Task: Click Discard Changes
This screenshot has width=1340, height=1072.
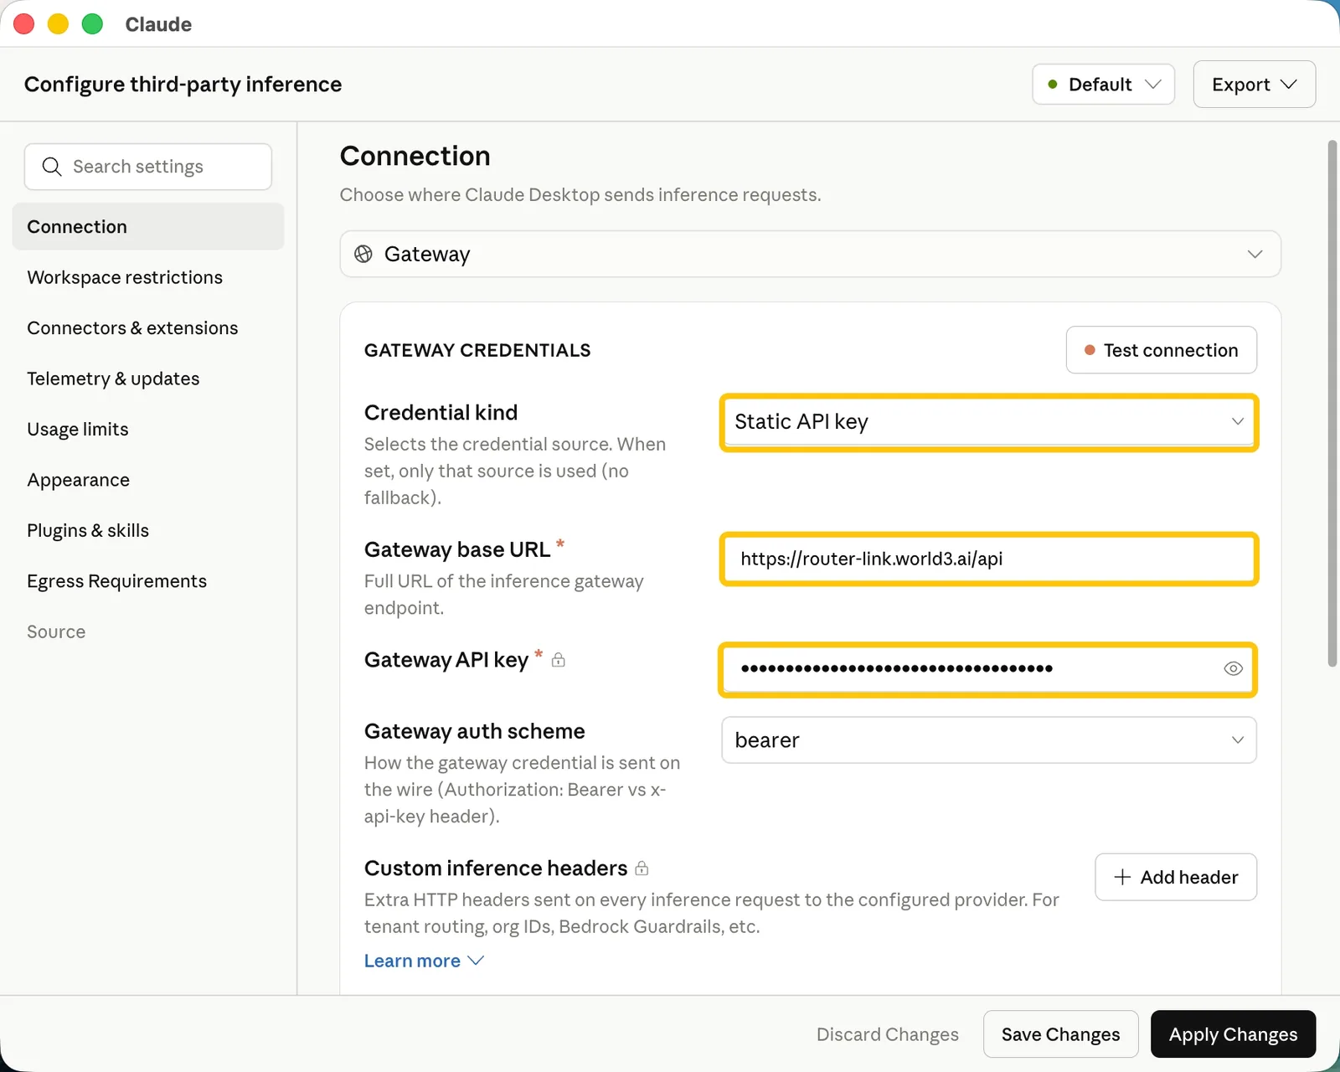Action: (x=887, y=1034)
